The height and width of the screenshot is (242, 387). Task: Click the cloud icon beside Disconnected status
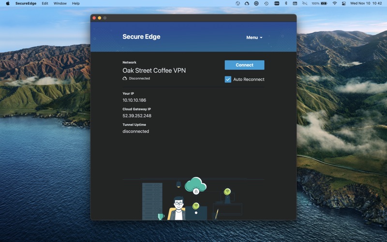point(125,78)
